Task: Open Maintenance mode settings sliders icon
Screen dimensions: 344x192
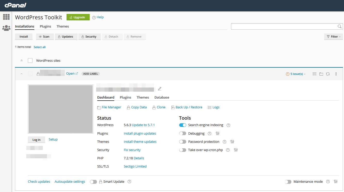Action: point(335,182)
